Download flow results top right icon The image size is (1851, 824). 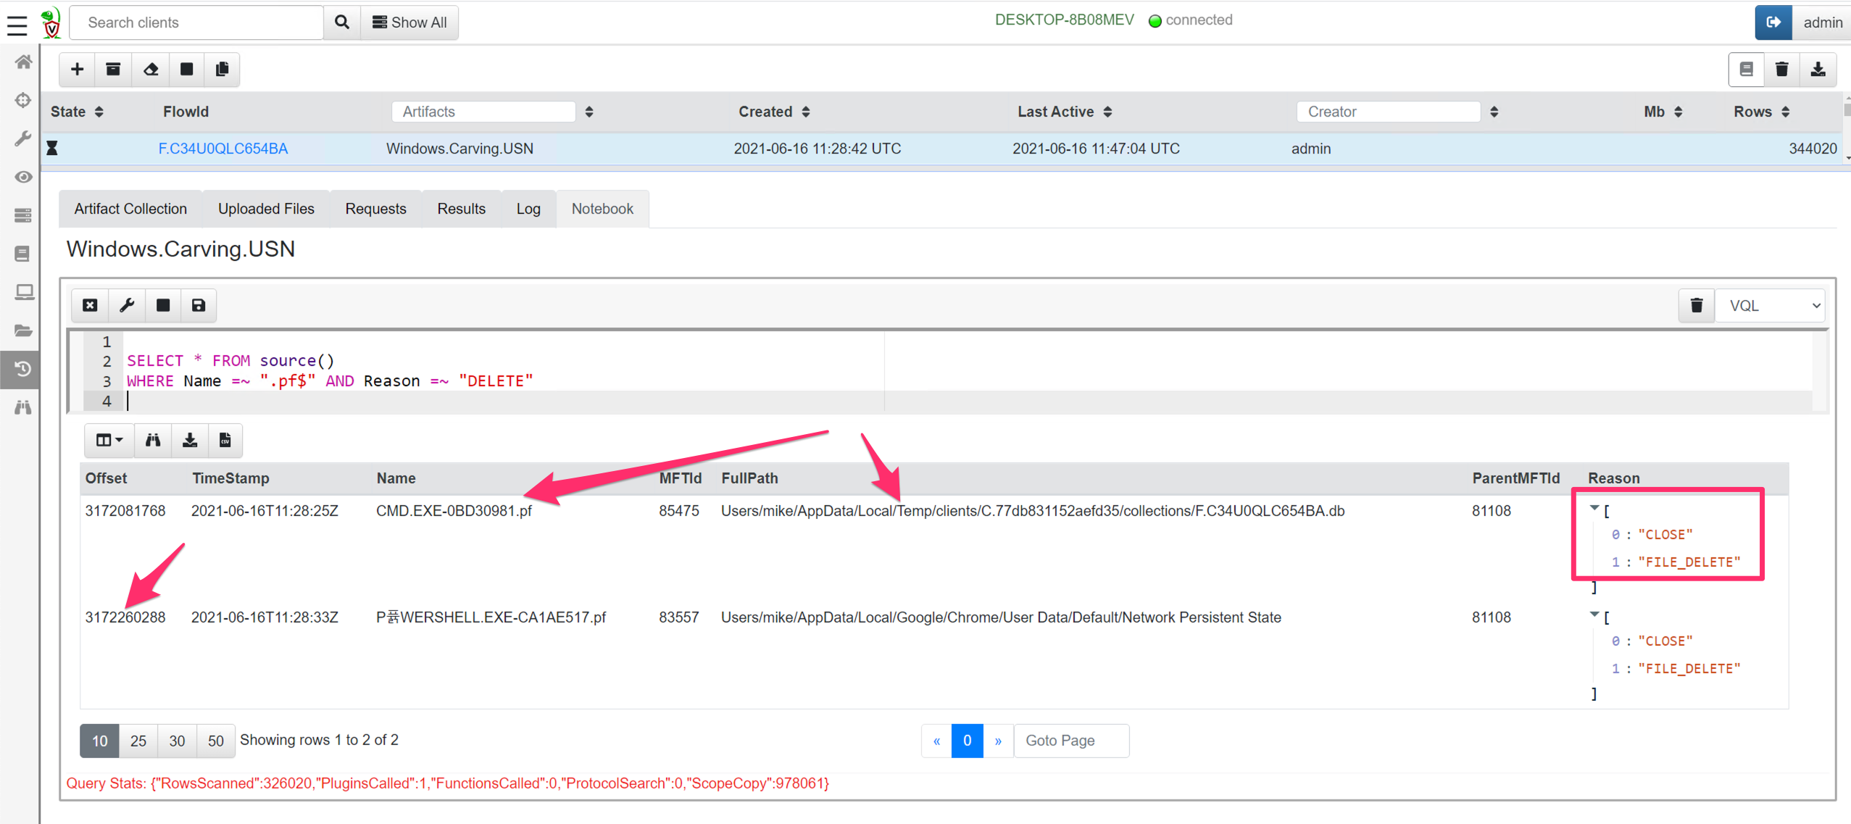pos(1818,70)
